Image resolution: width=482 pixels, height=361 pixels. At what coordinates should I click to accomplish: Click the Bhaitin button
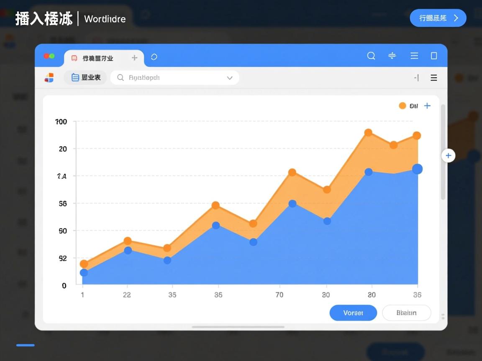click(x=406, y=313)
